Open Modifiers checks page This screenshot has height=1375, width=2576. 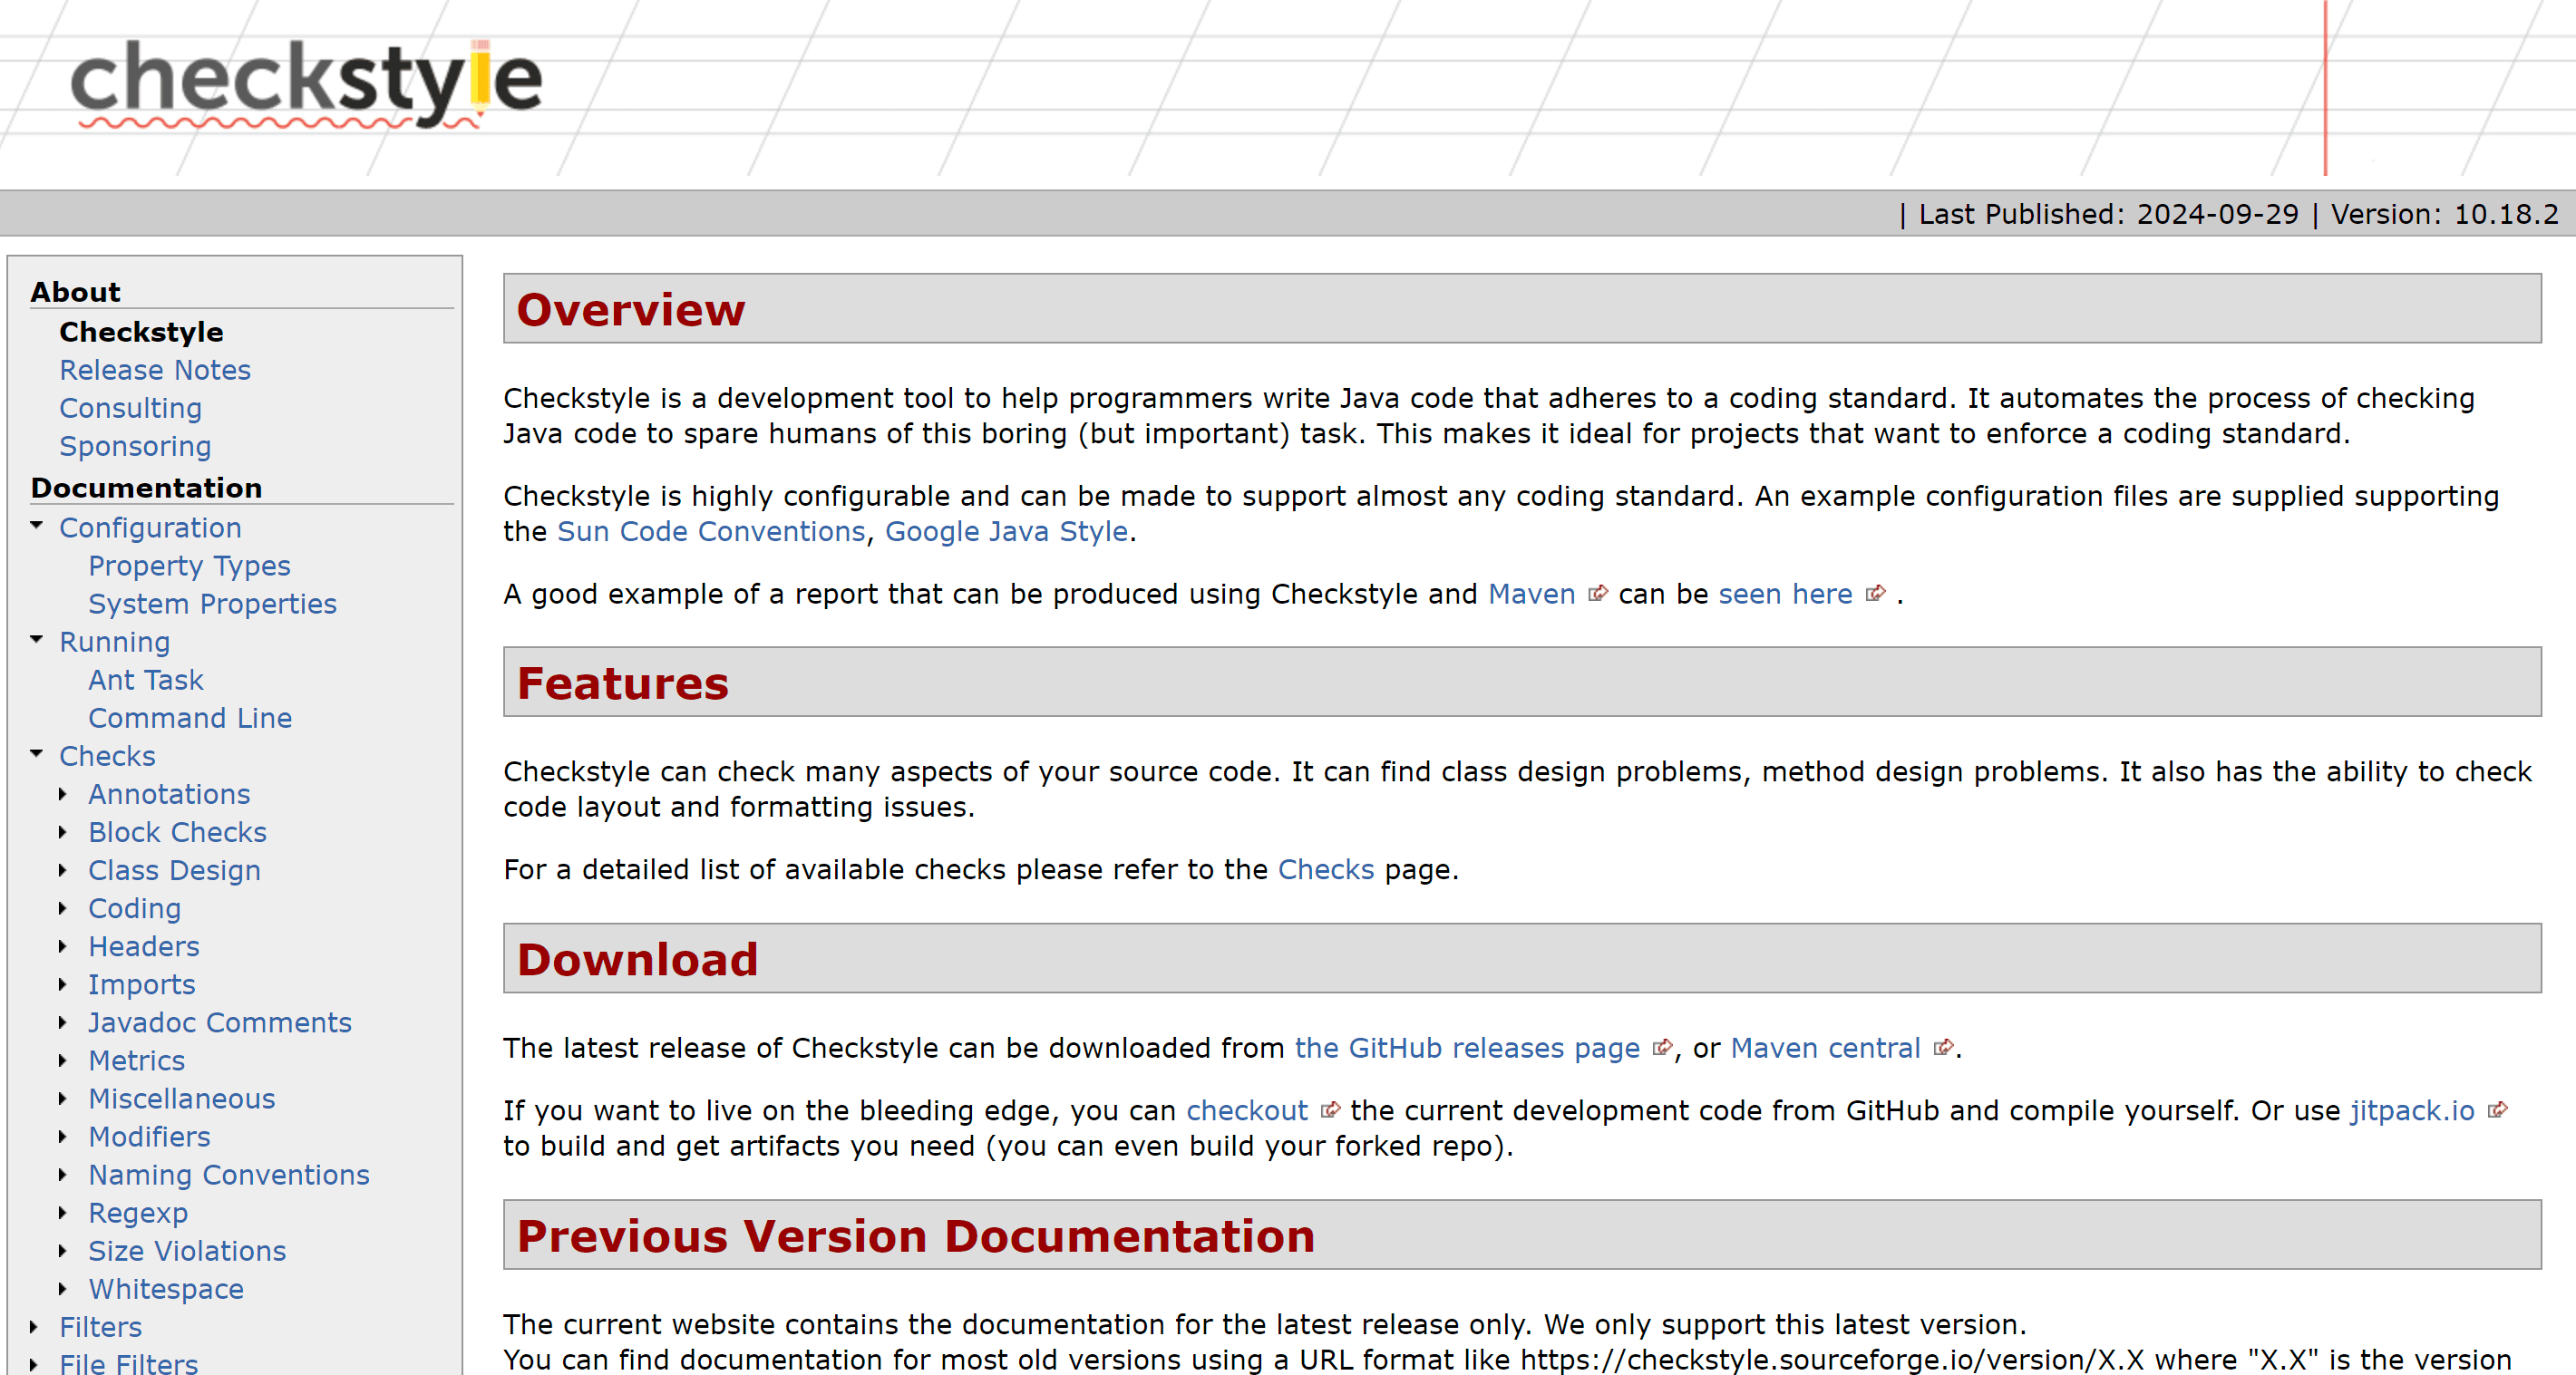tap(149, 1136)
